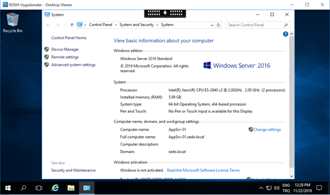This screenshot has height=195, width=330.
Task: Click the Remote settings shield icon
Action: [x=47, y=57]
